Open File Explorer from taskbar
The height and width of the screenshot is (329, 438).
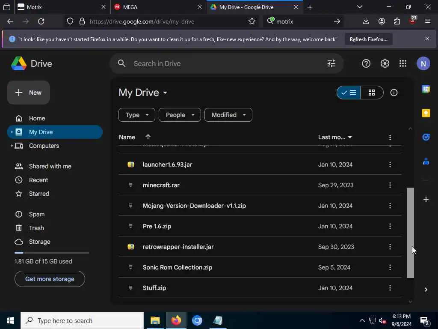pos(155,320)
